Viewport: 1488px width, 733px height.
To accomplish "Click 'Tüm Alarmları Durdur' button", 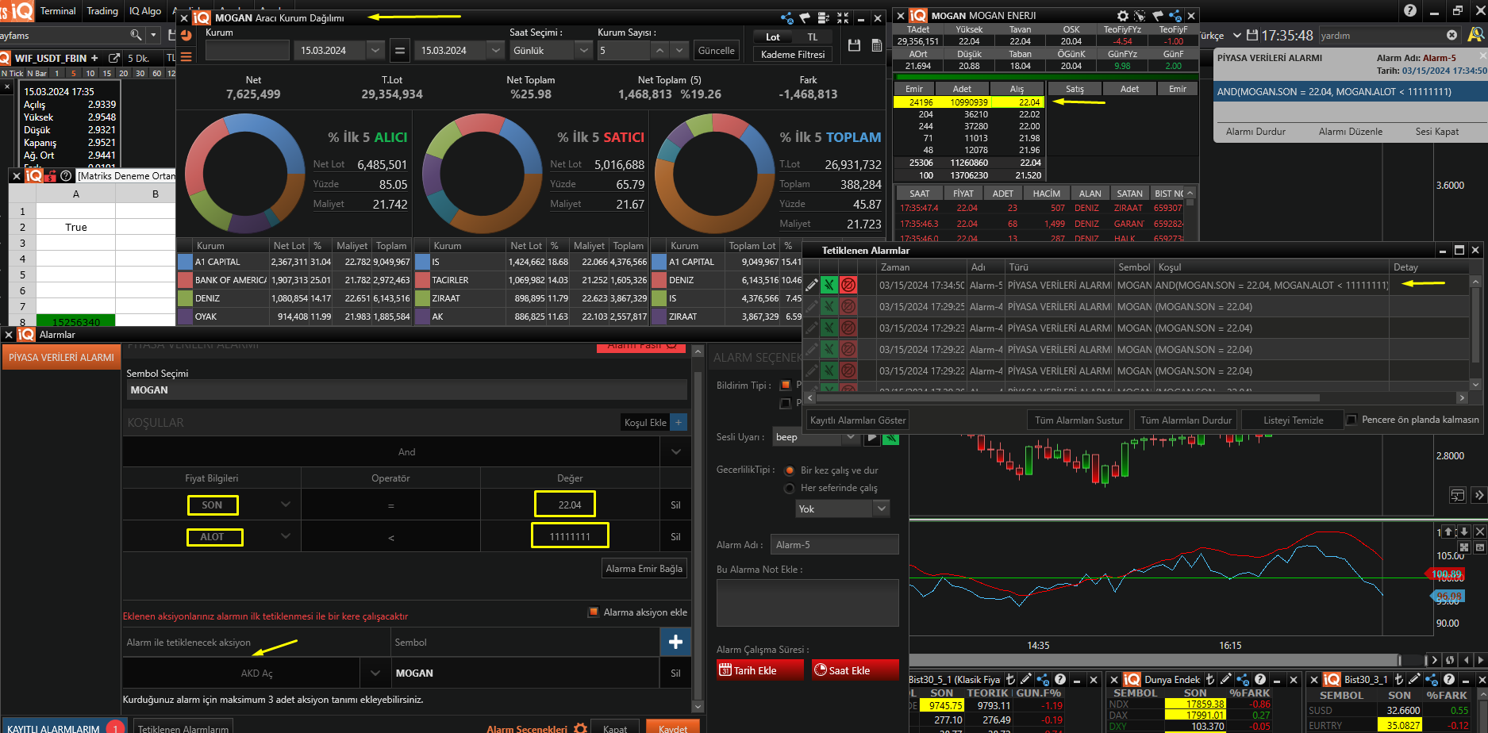I will pos(1186,420).
